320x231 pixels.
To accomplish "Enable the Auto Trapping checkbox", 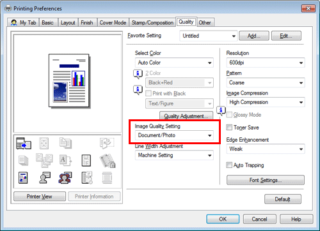I will (229, 165).
